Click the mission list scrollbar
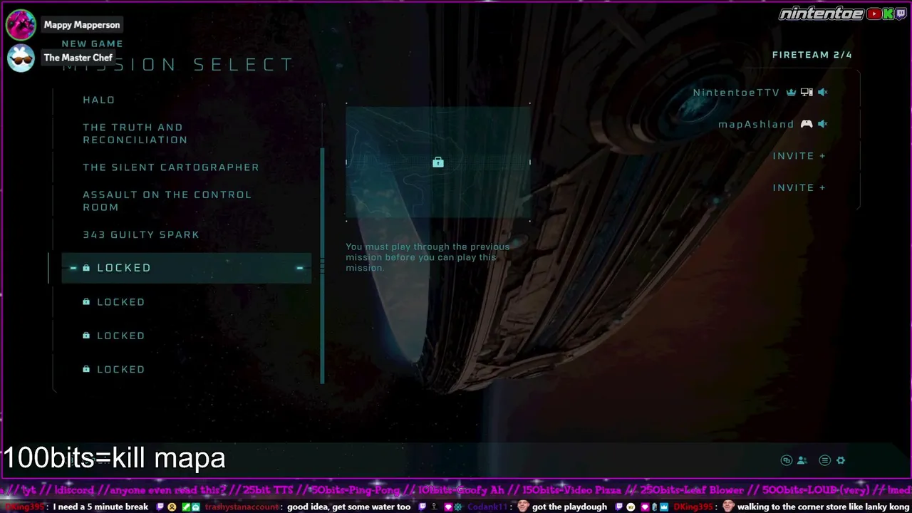912x513 pixels. pyautogui.click(x=322, y=266)
